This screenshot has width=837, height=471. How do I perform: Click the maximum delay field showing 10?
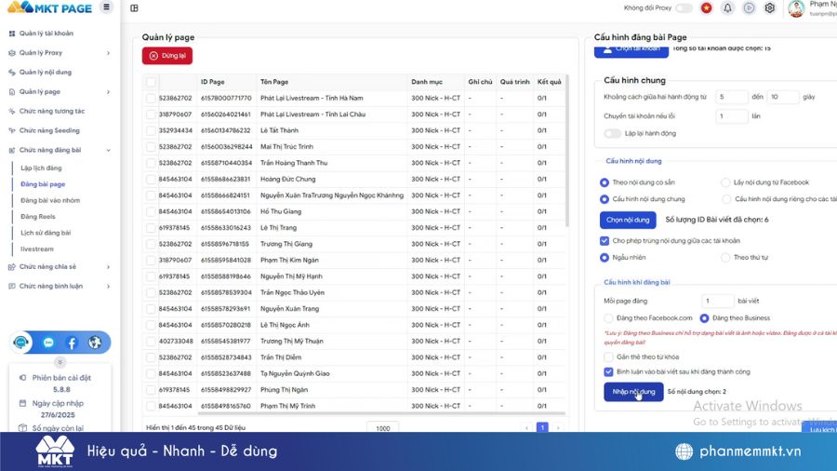(783, 97)
